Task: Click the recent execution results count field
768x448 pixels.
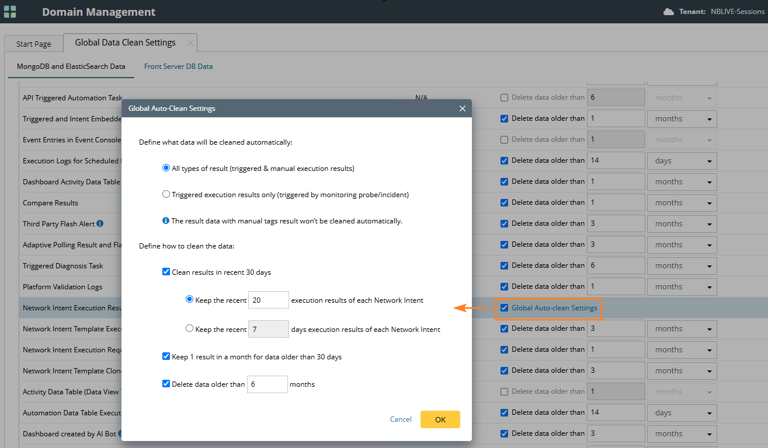Action: coord(268,300)
